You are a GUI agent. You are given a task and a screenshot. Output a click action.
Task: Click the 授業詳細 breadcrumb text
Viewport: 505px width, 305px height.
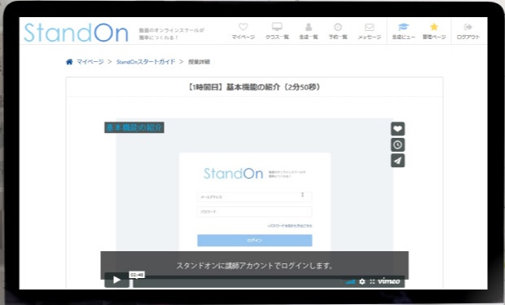[x=199, y=62]
